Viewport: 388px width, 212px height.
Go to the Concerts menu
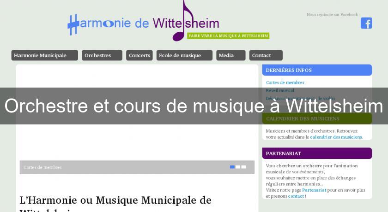pos(139,55)
